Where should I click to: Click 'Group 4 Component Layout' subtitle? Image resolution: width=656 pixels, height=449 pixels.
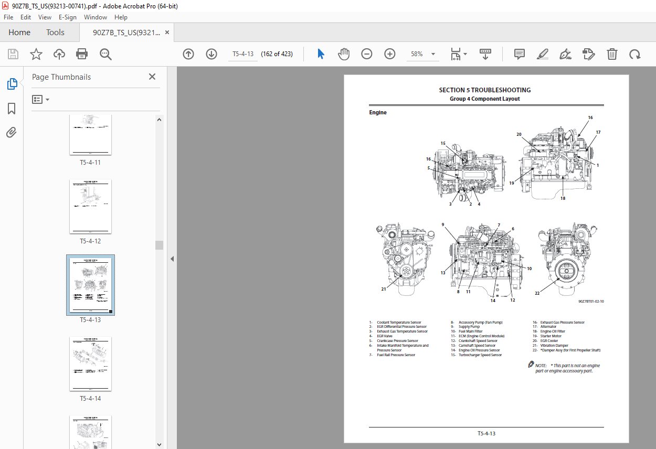click(x=485, y=99)
